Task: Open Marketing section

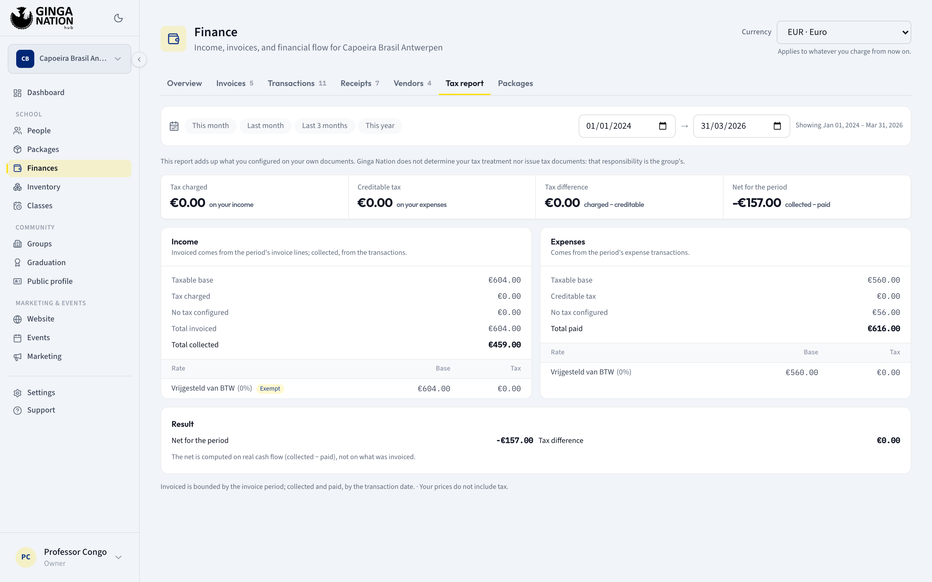Action: point(69,356)
